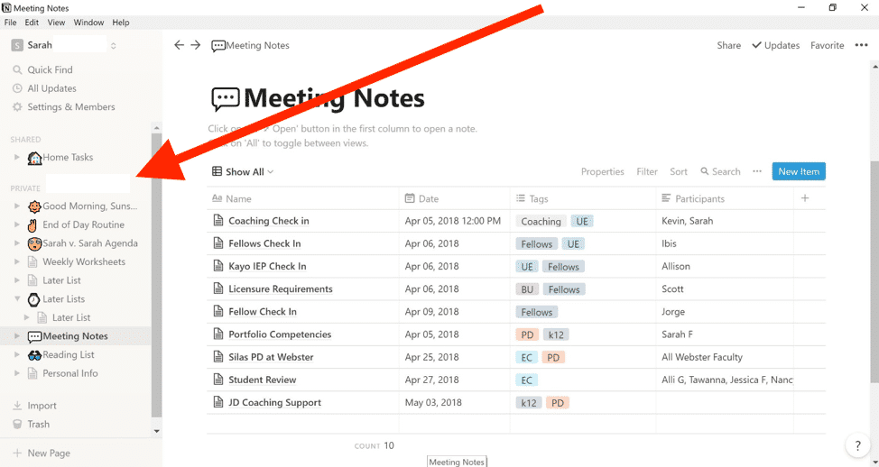Click the Share button

pyautogui.click(x=728, y=45)
